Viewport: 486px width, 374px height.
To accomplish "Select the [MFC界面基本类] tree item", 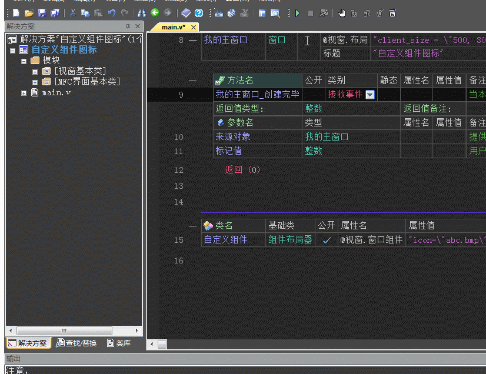I will click(87, 82).
